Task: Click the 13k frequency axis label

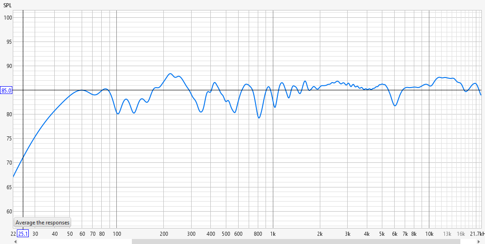Action: pos(447,234)
